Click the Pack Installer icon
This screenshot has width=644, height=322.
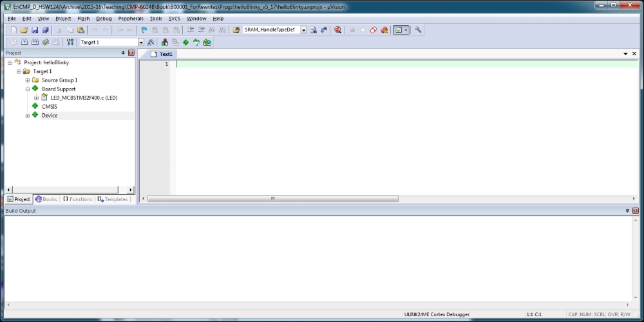tap(207, 42)
